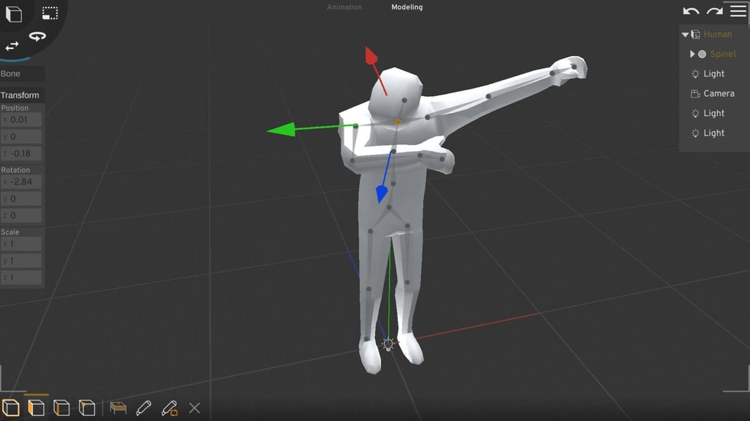Image resolution: width=750 pixels, height=421 pixels.
Task: Click the Bone name field
Action: (x=22, y=74)
